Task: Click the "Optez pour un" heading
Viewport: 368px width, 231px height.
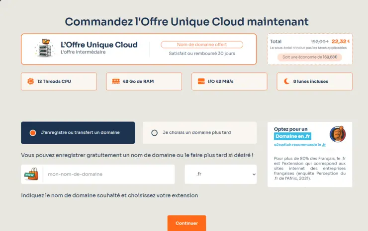Action: click(x=290, y=129)
